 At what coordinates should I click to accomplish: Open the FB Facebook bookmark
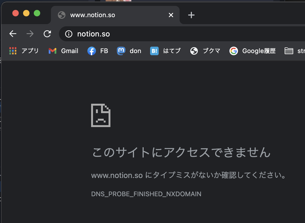98,51
